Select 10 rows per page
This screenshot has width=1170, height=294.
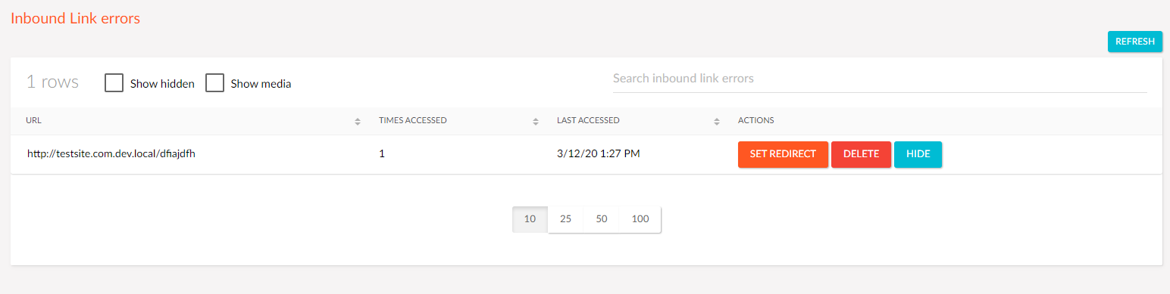(x=530, y=219)
